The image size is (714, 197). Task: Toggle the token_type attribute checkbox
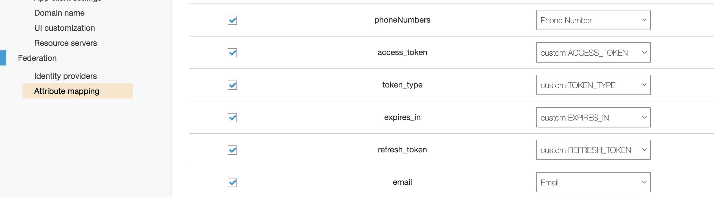pyautogui.click(x=232, y=85)
